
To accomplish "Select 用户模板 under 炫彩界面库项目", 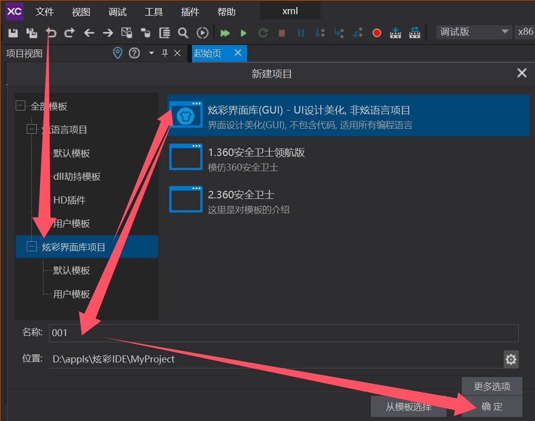I will [x=71, y=294].
